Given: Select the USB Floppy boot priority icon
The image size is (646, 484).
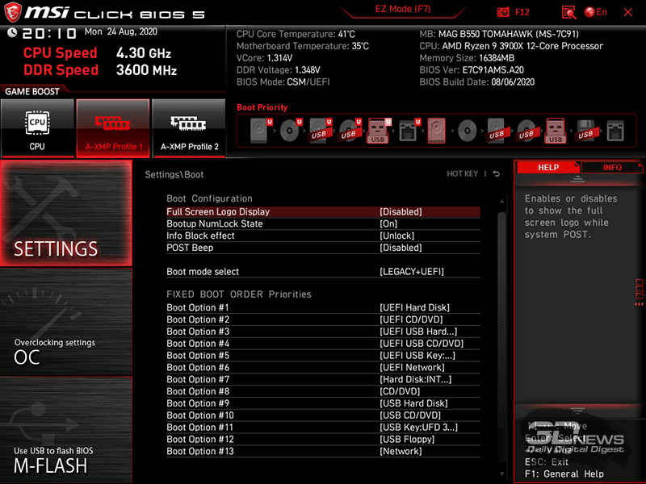Looking at the screenshot, I should (x=585, y=131).
